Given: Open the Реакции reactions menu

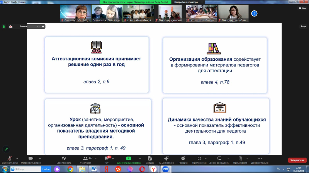Looking at the screenshot, I should (x=183, y=159).
